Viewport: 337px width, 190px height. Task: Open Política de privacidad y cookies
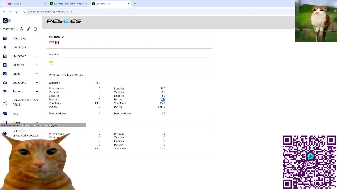coord(26,133)
